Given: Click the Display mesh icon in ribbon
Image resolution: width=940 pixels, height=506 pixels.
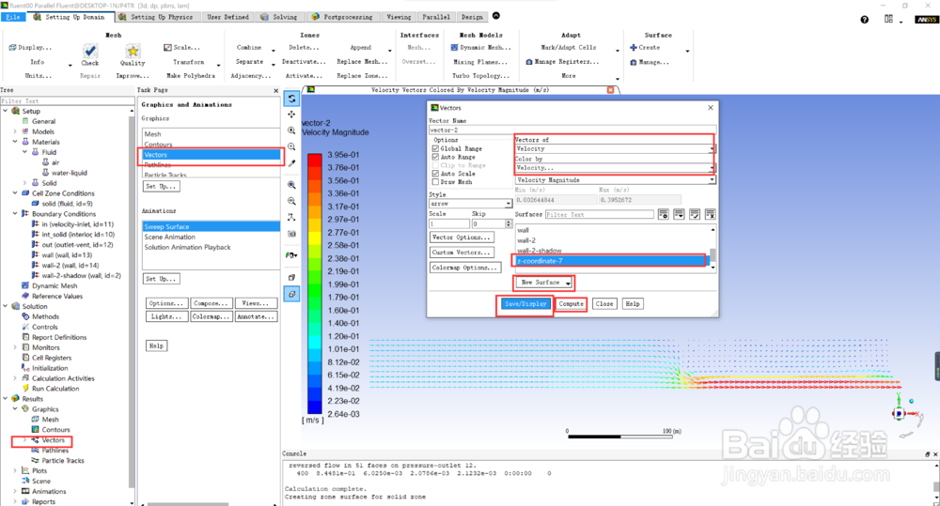Looking at the screenshot, I should tap(12, 47).
